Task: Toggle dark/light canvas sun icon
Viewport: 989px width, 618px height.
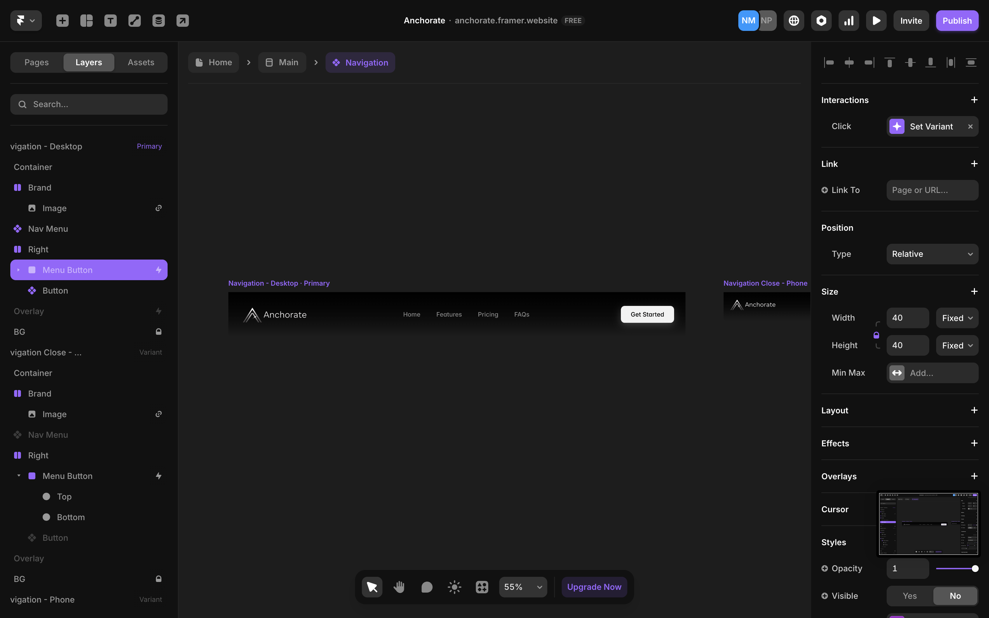Action: click(x=454, y=587)
